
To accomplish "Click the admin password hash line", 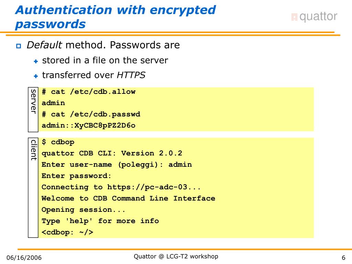I will tap(88, 125).
